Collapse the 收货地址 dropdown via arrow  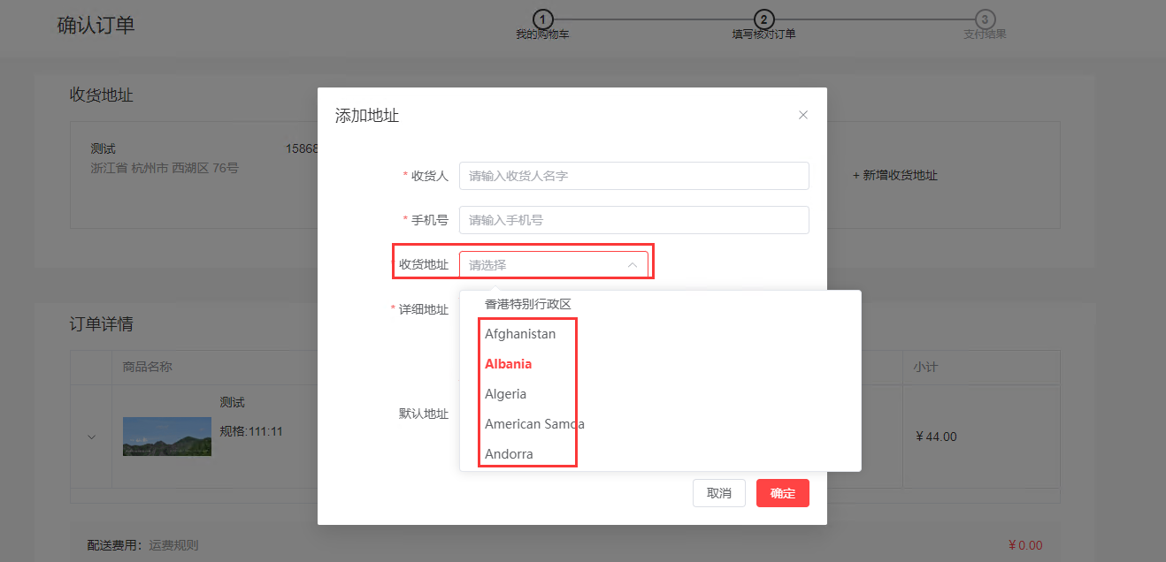(632, 265)
